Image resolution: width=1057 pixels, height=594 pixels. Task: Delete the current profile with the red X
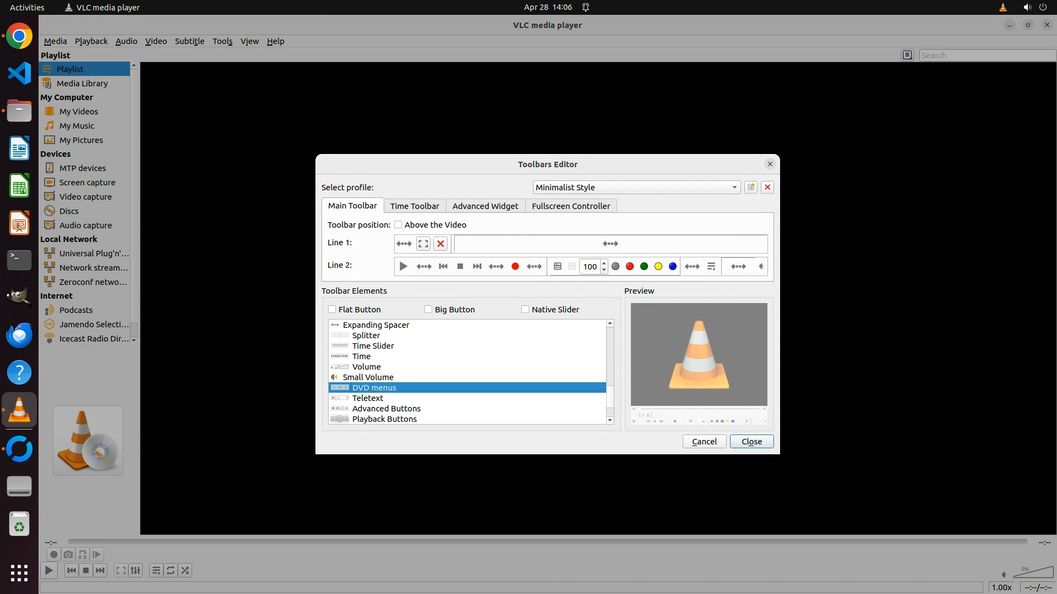[767, 187]
